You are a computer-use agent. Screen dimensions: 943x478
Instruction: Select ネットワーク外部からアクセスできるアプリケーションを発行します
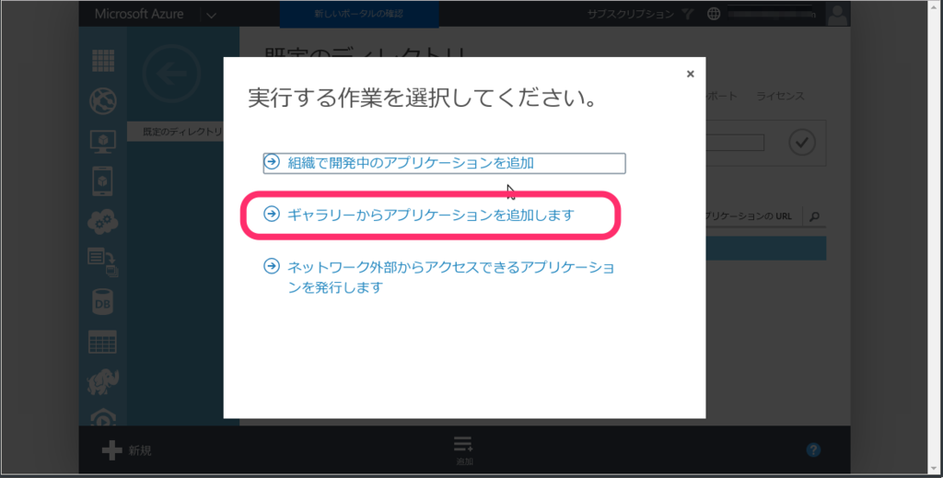(x=450, y=277)
